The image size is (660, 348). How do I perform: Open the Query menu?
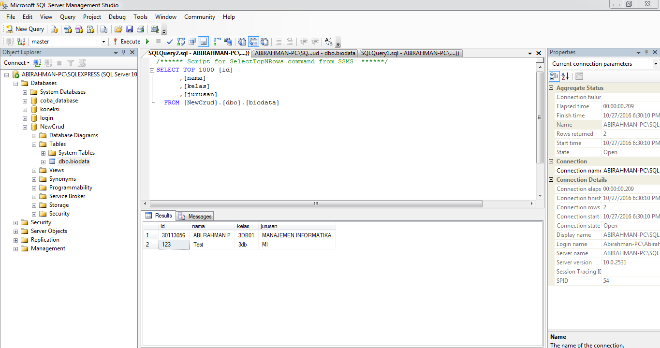coord(67,17)
